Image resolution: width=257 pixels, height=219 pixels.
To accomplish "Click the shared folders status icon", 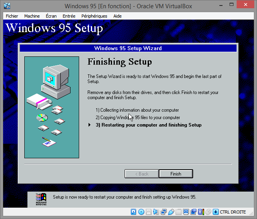I will (178, 212).
